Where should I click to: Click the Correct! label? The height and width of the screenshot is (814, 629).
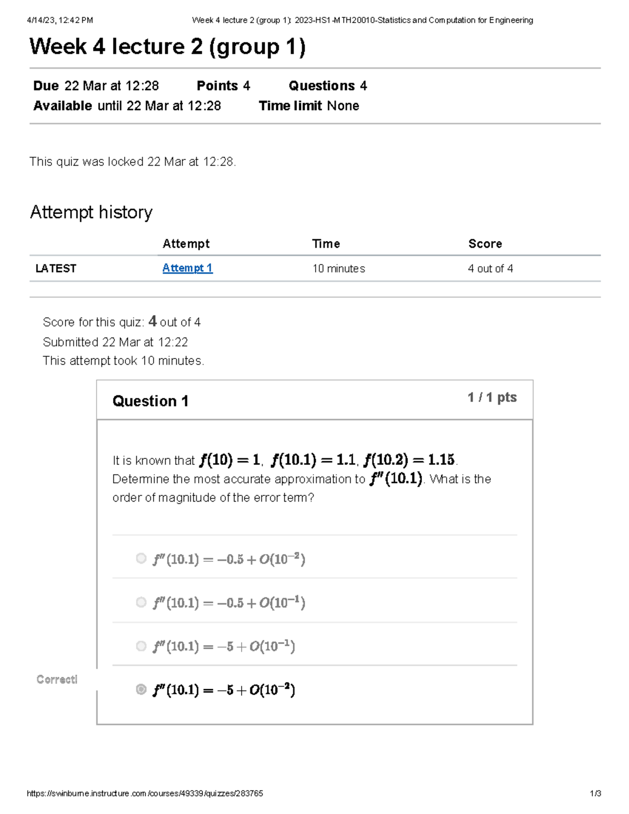57,679
